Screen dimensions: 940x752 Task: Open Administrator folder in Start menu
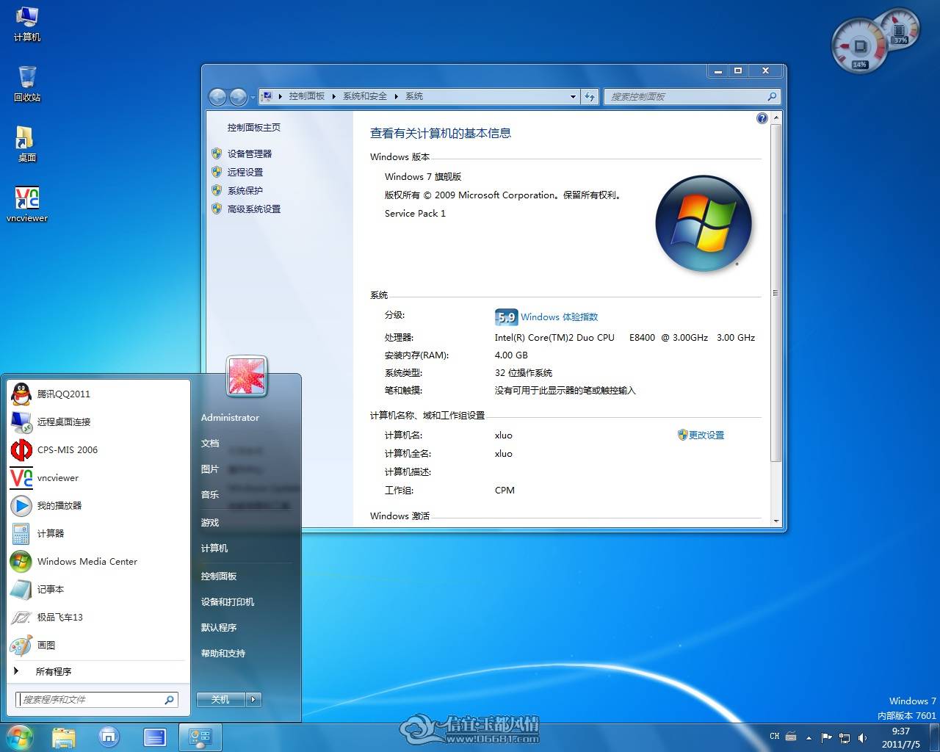pos(230,417)
